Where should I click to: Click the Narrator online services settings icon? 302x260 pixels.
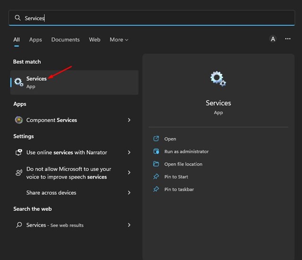pos(19,152)
